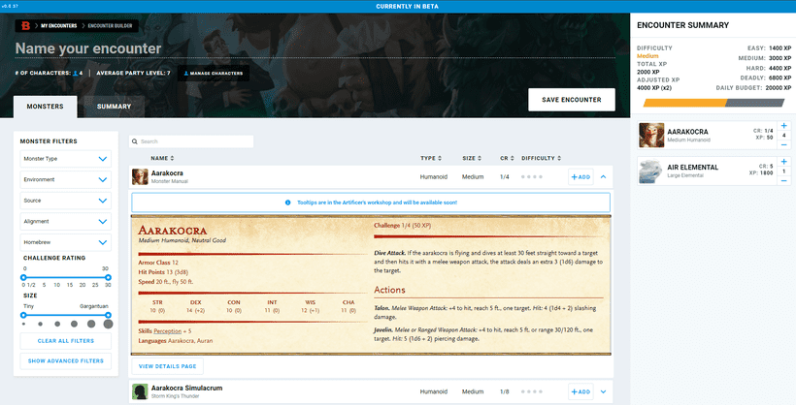Viewport: 796px width, 405px height.
Task: Click size slider Tiny handle
Action: click(x=23, y=315)
